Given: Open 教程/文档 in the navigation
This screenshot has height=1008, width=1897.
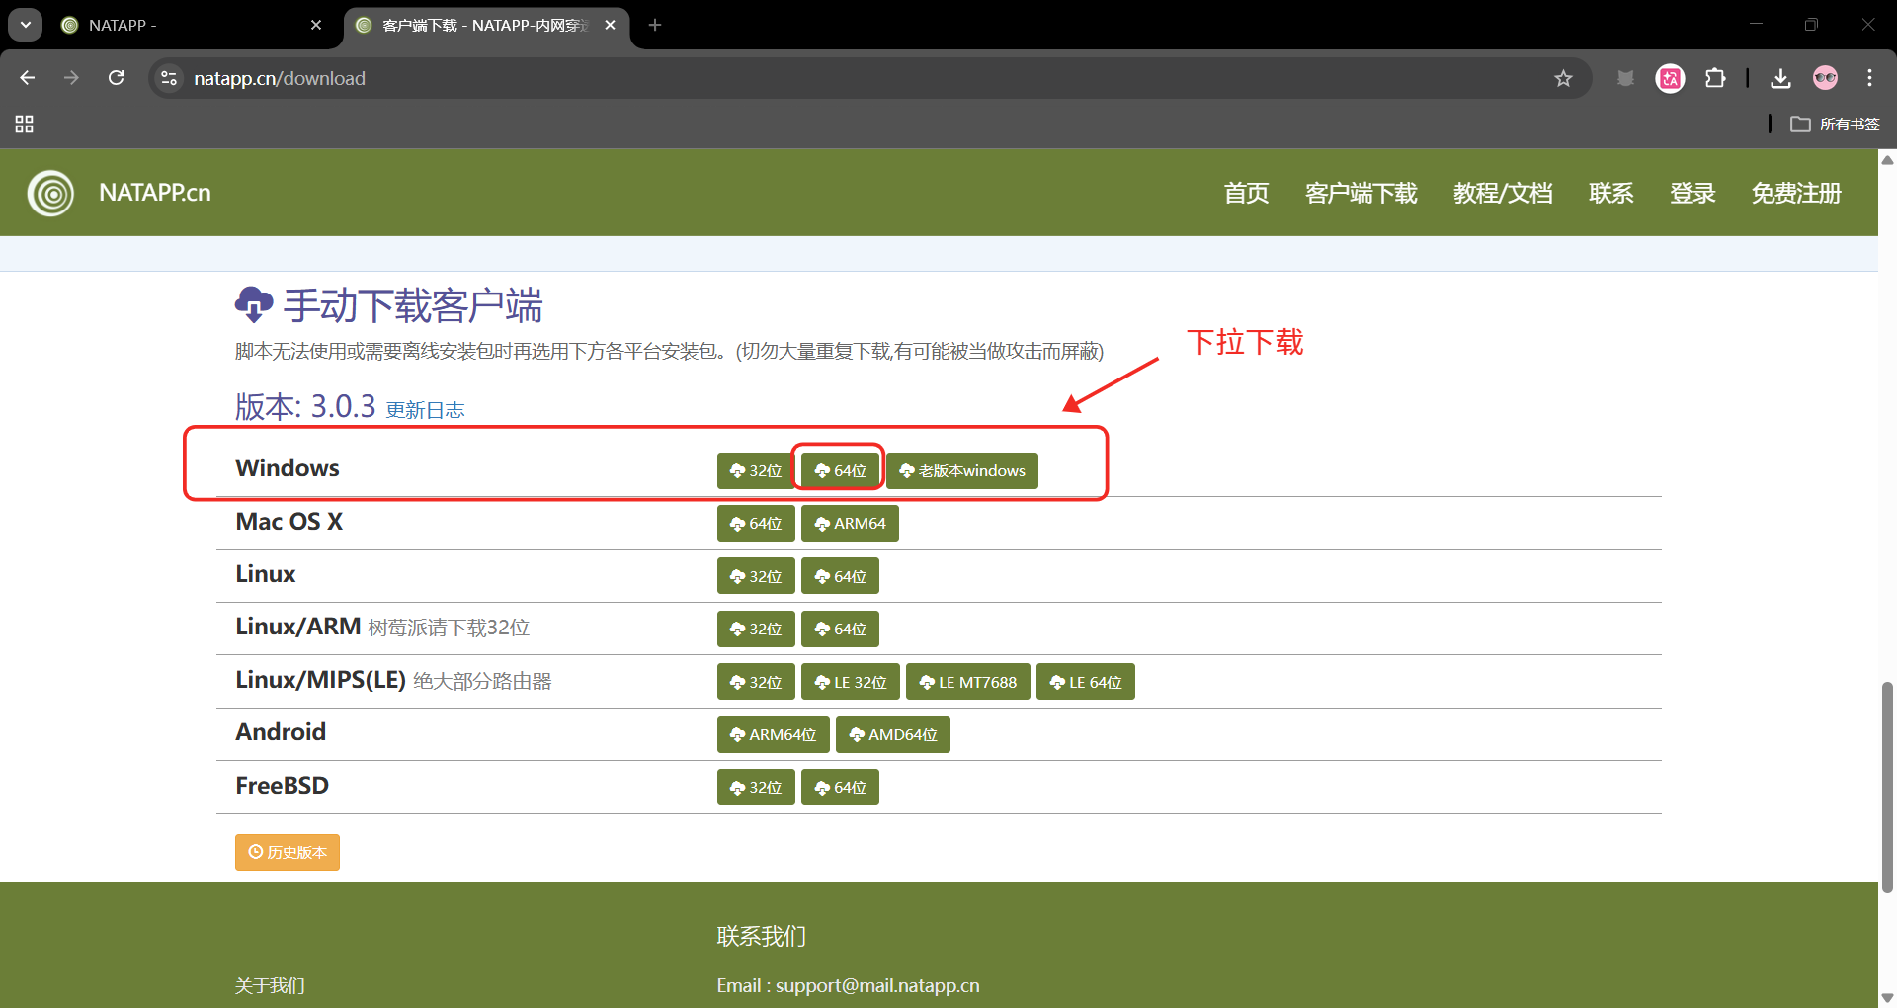Looking at the screenshot, I should tap(1503, 193).
